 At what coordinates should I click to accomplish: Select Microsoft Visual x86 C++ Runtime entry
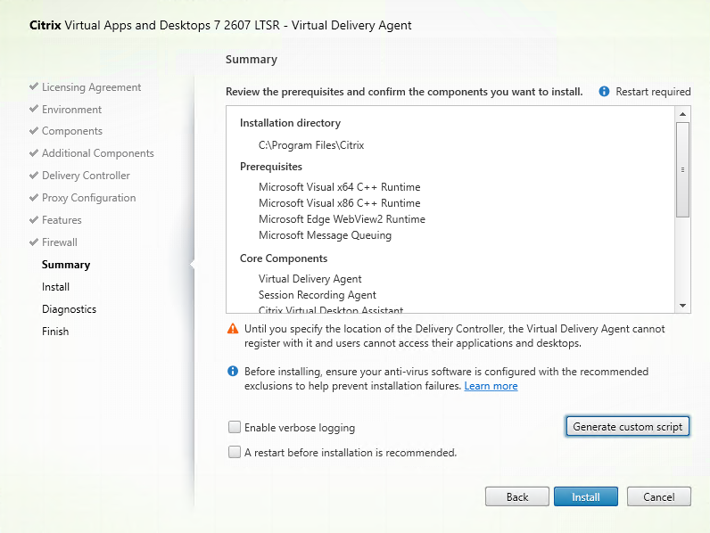(340, 203)
